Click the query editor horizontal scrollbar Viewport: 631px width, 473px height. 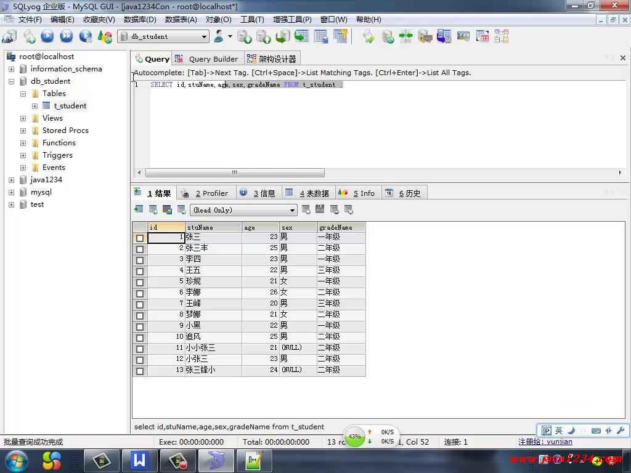tap(235, 172)
